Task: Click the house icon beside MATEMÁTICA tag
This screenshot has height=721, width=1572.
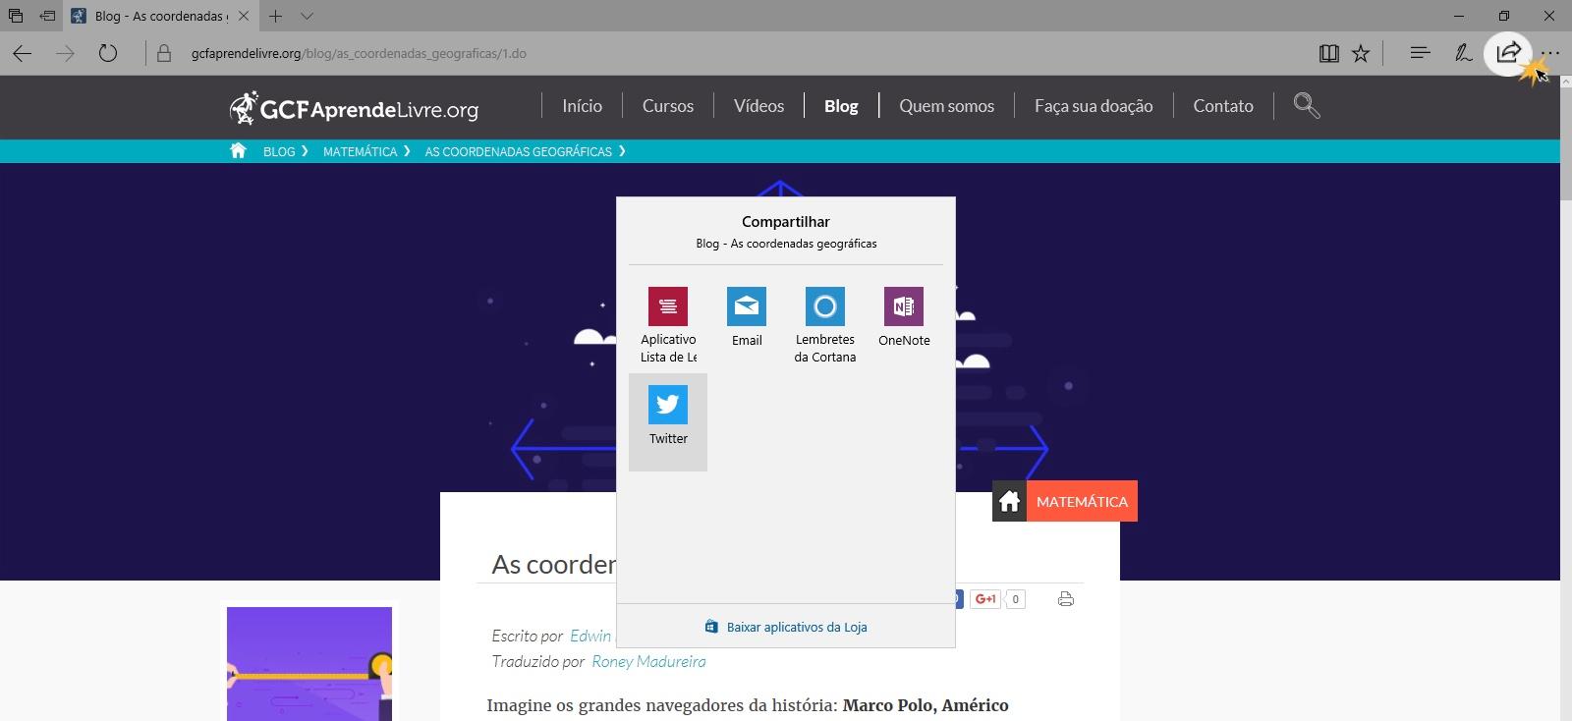Action: (x=1009, y=501)
